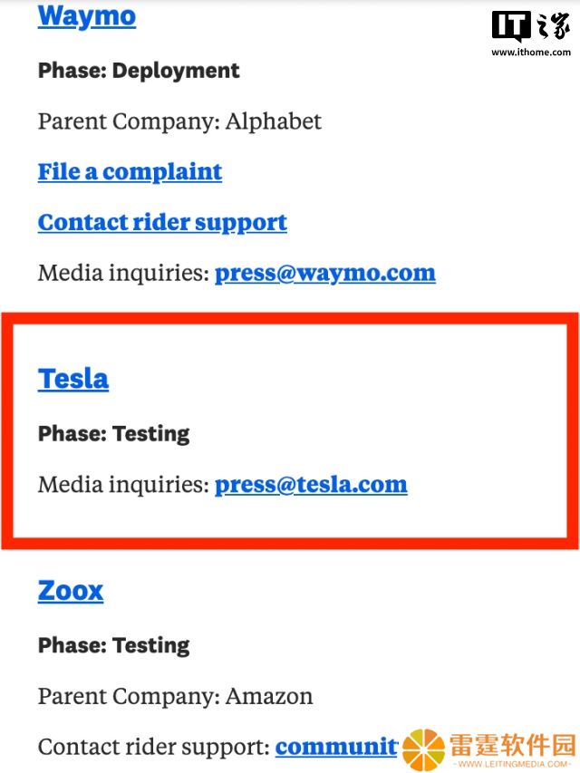The image size is (580, 773).
Task: Click the Media inquiries label under Waymo
Action: 124,273
